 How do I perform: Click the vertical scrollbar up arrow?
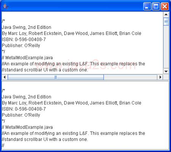coord(166,14)
